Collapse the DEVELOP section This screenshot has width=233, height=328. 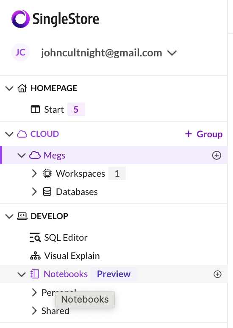(x=9, y=216)
